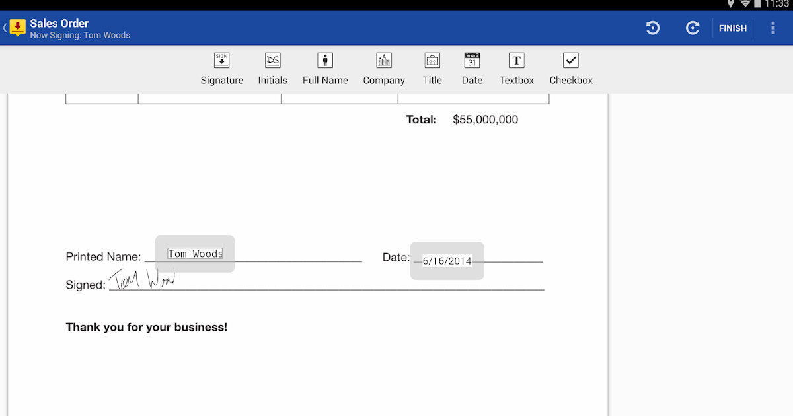Tap the 'Date:' label on document
The height and width of the screenshot is (416, 793).
click(x=396, y=258)
